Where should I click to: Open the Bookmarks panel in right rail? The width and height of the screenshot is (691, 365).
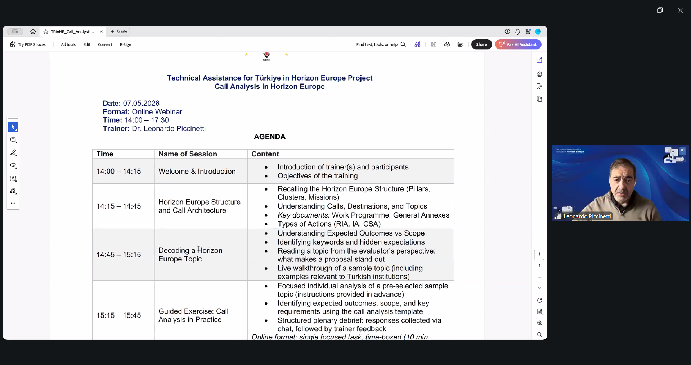point(539,86)
